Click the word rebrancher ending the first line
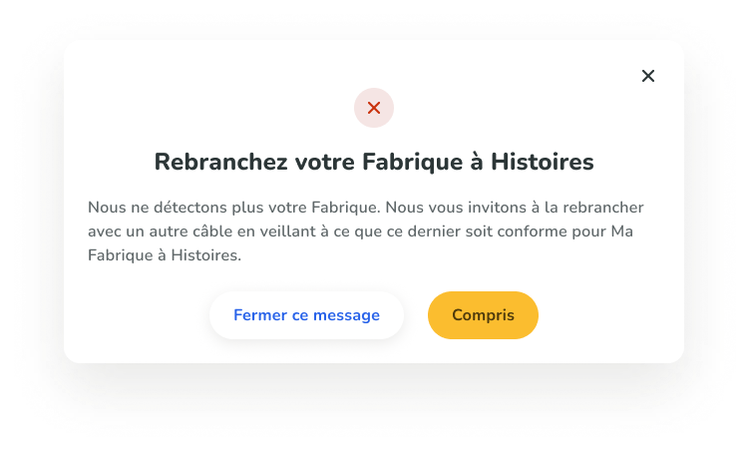 (x=603, y=208)
